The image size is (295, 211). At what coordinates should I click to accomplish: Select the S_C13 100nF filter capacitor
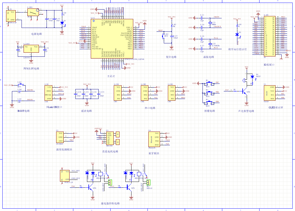click(x=99, y=94)
